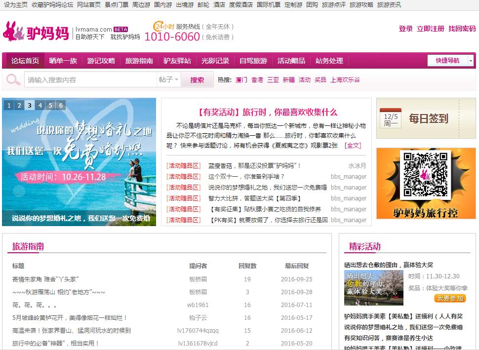Click the 搜索 button

(x=197, y=79)
